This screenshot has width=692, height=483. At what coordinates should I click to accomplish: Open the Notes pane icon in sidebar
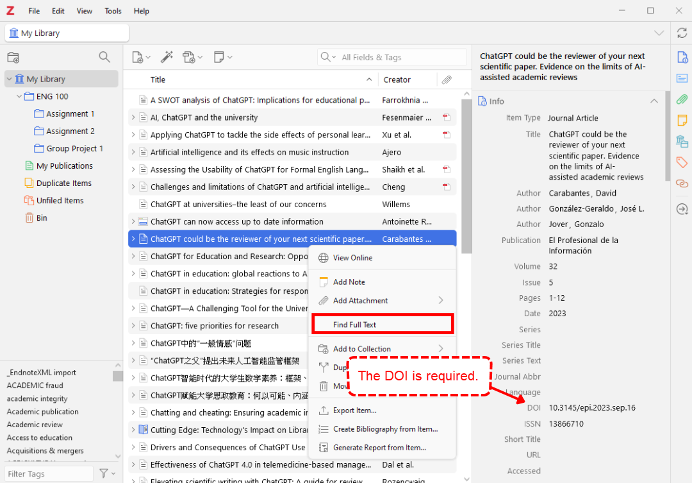coord(682,120)
